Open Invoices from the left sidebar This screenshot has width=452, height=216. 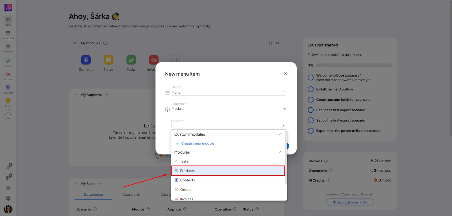tap(8, 76)
